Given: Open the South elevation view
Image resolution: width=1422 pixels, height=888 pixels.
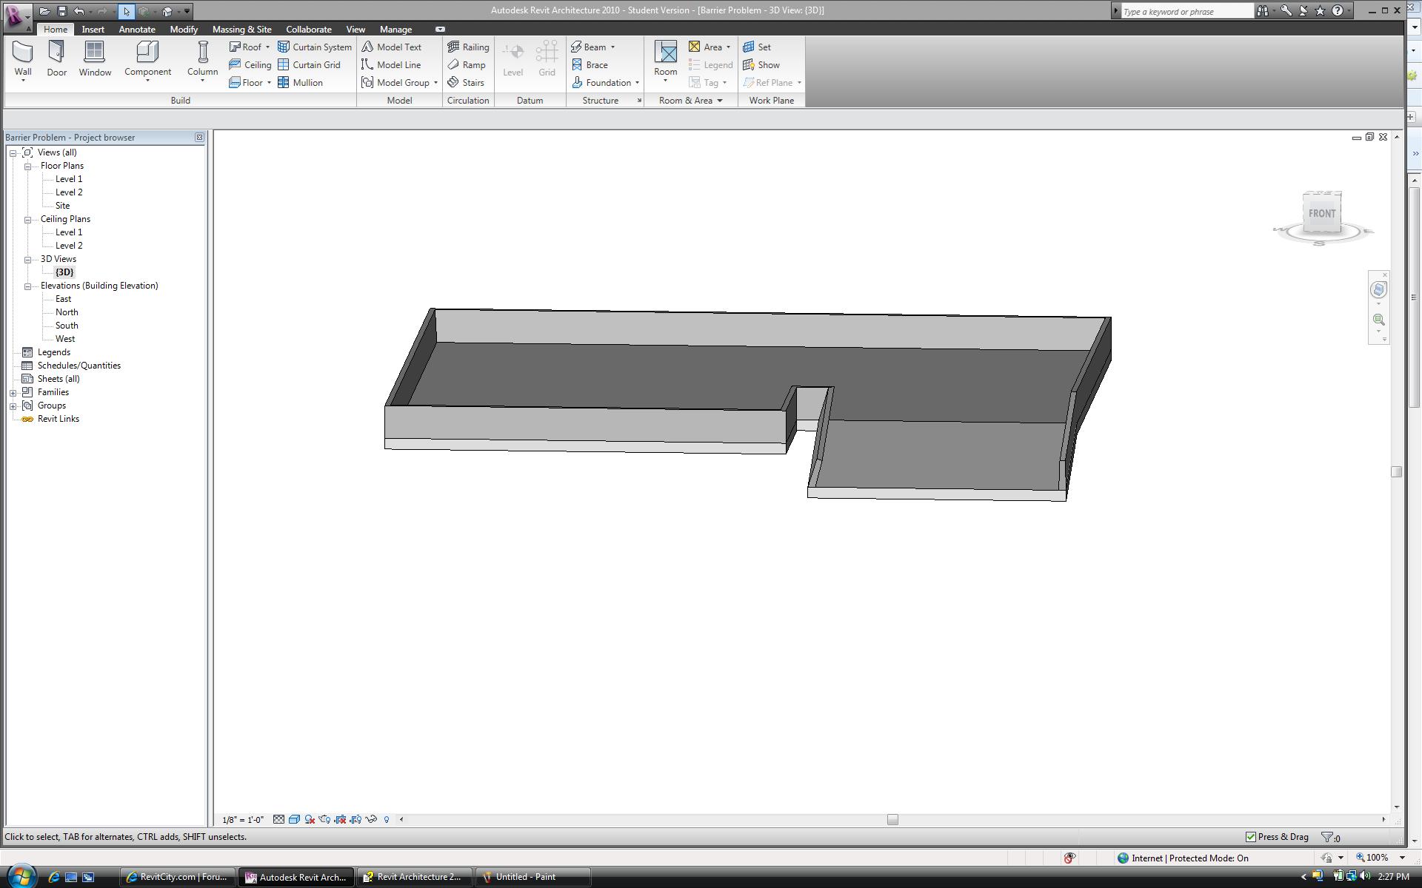Looking at the screenshot, I should point(67,326).
